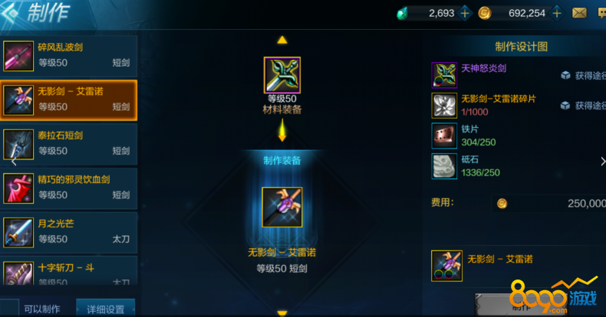Image resolution: width=606 pixels, height=317 pixels.
Task: Click the 铁片 material icon
Action: [444, 136]
